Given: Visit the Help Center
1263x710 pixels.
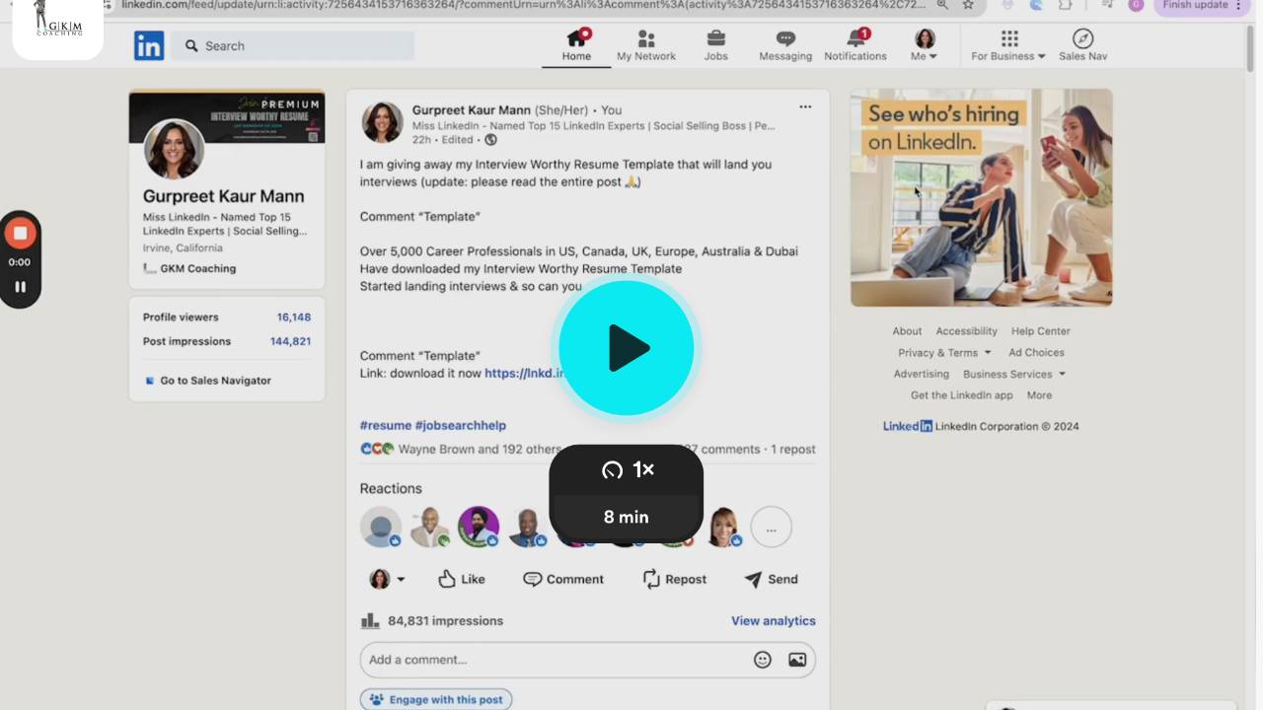Looking at the screenshot, I should click(x=1041, y=331).
